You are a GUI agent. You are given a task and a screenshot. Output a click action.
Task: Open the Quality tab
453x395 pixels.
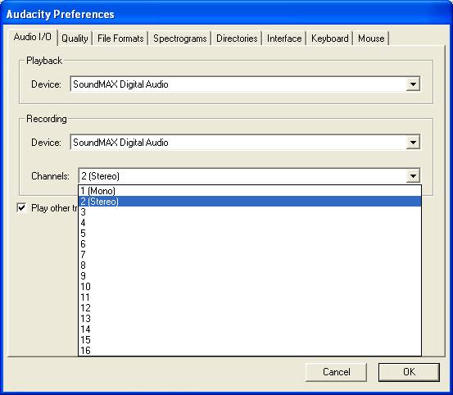[75, 39]
